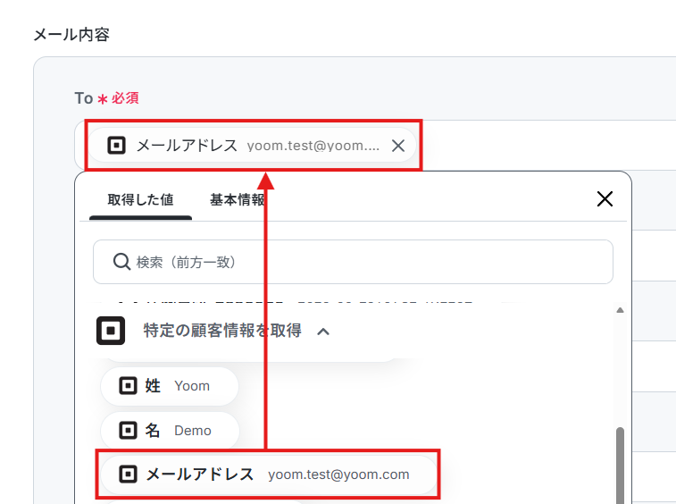This screenshot has height=504, width=676.
Task: Close the value picker popup
Action: coord(605,199)
